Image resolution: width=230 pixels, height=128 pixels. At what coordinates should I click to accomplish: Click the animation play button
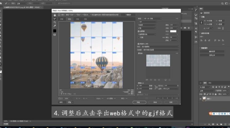pyautogui.click(x=167, y=98)
